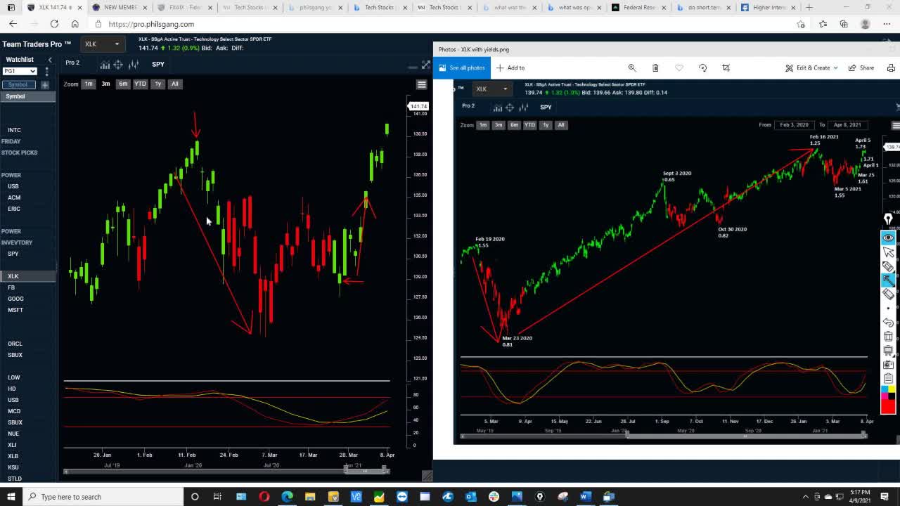
Task: Open the whiteboard easel annotation tool
Action: coord(888,350)
